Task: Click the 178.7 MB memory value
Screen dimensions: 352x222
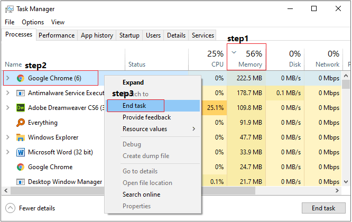Action: tap(249, 93)
